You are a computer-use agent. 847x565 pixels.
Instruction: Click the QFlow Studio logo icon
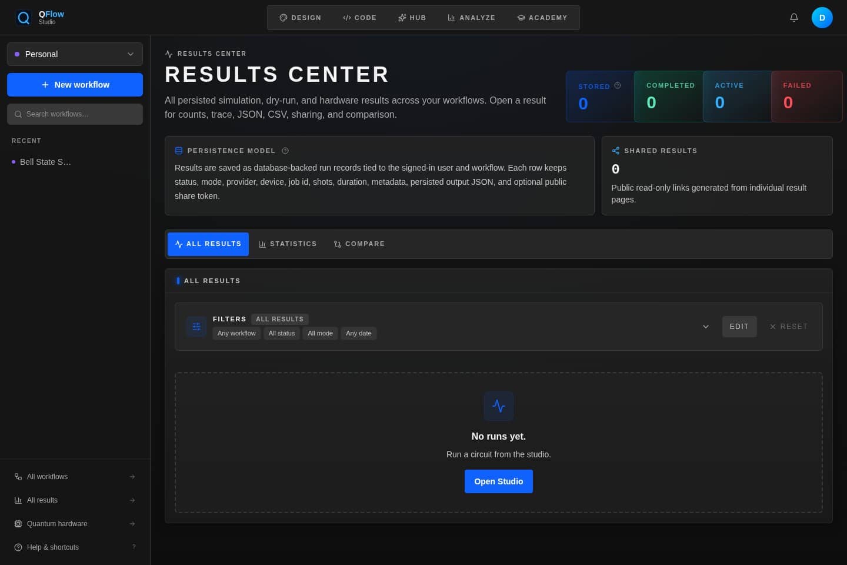coord(24,18)
